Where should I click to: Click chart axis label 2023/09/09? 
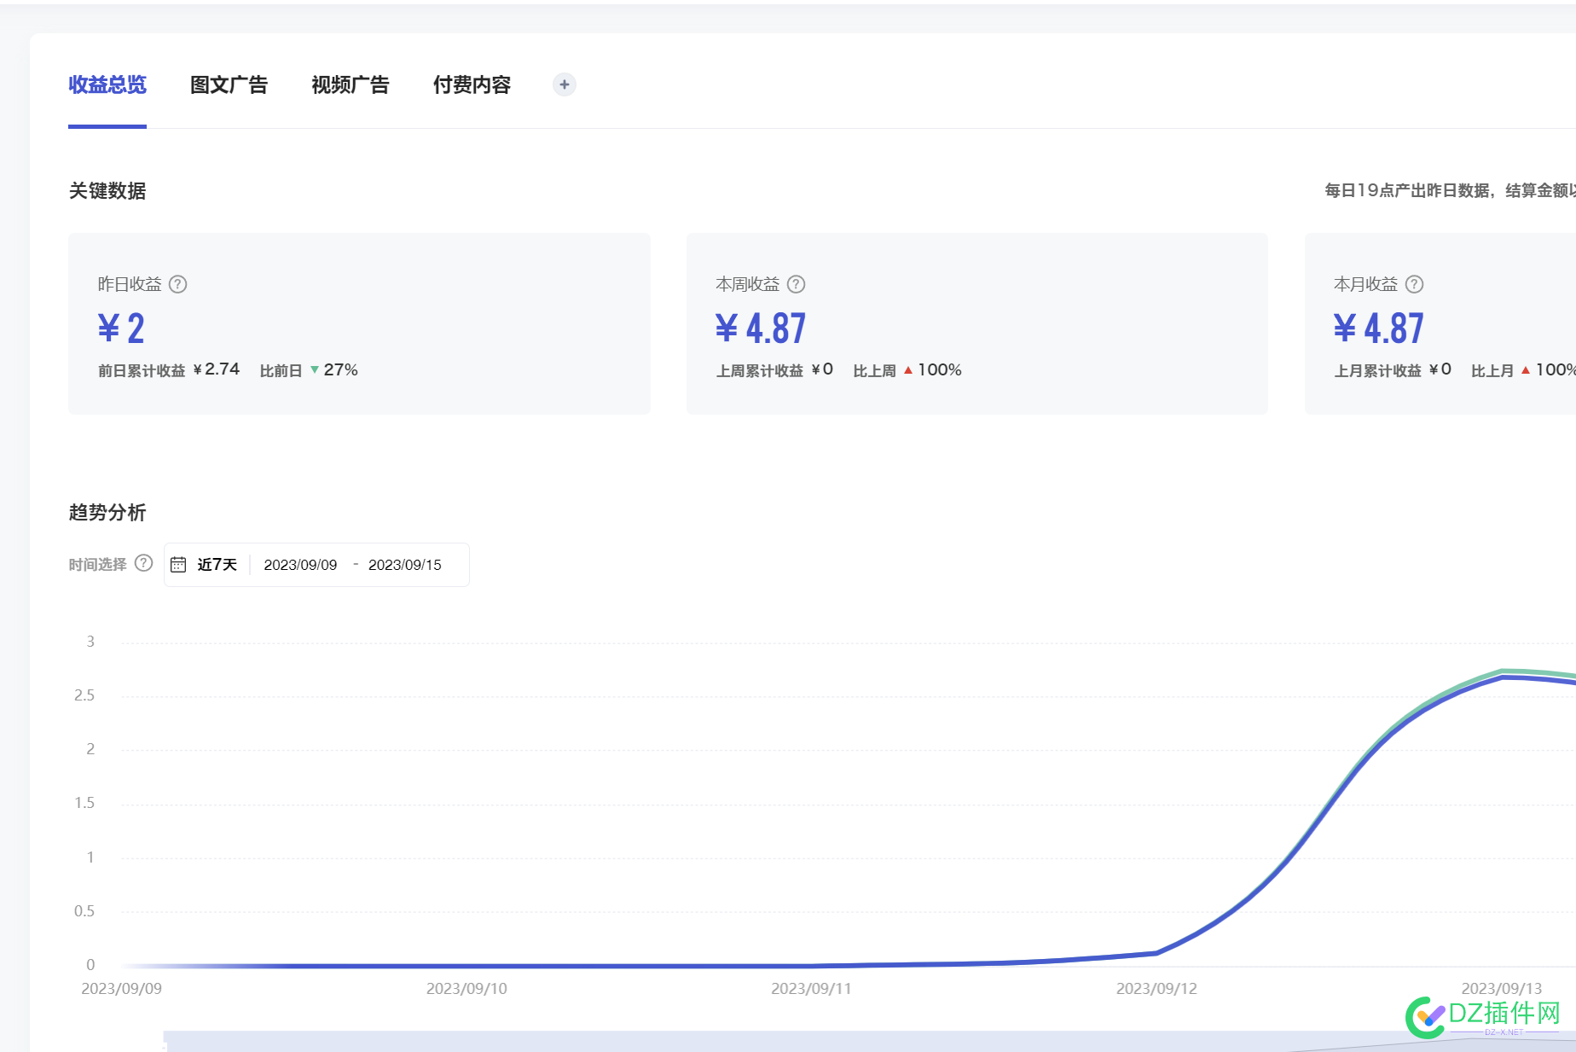[121, 988]
